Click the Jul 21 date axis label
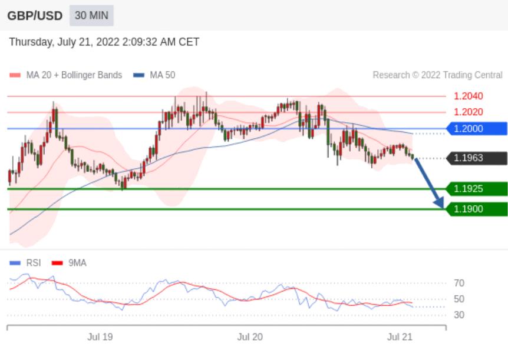Image resolution: width=508 pixels, height=347 pixels. pyautogui.click(x=400, y=337)
